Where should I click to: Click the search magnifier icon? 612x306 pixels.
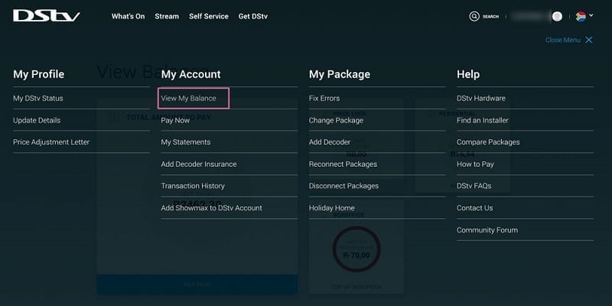pos(474,16)
